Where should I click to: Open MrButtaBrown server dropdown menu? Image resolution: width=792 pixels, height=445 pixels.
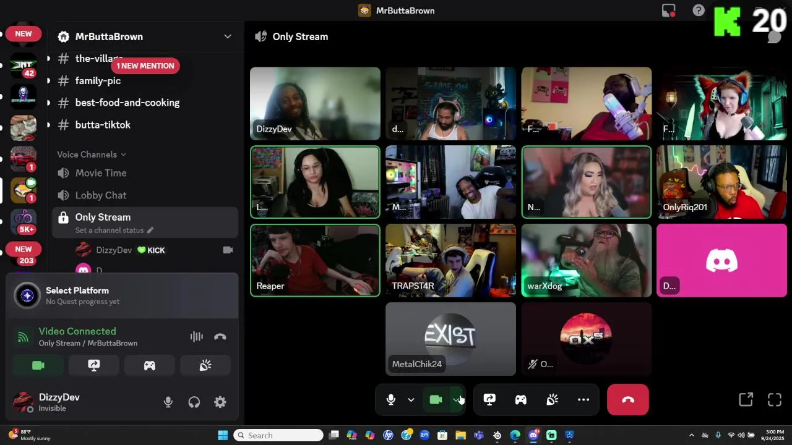click(x=145, y=36)
